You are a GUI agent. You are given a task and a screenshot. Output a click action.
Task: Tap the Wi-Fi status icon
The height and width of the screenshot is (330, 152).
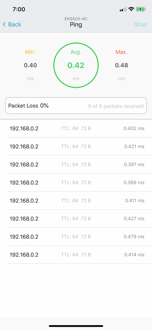point(131,9)
